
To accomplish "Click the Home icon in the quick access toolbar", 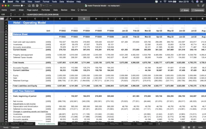I will 30,6.
